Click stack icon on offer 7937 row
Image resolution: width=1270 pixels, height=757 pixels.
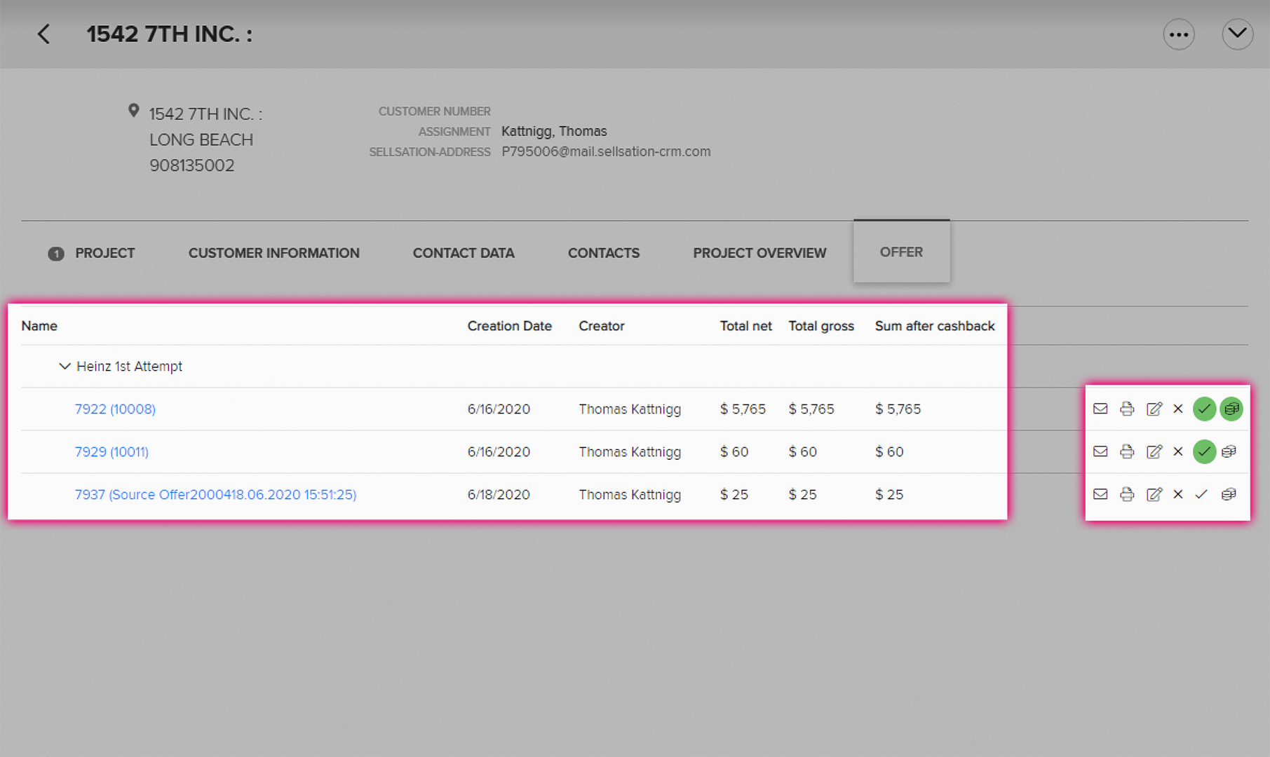click(1229, 494)
